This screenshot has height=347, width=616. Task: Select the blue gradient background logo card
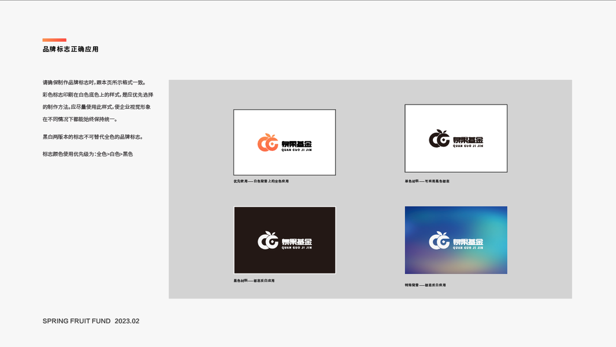[456, 240]
